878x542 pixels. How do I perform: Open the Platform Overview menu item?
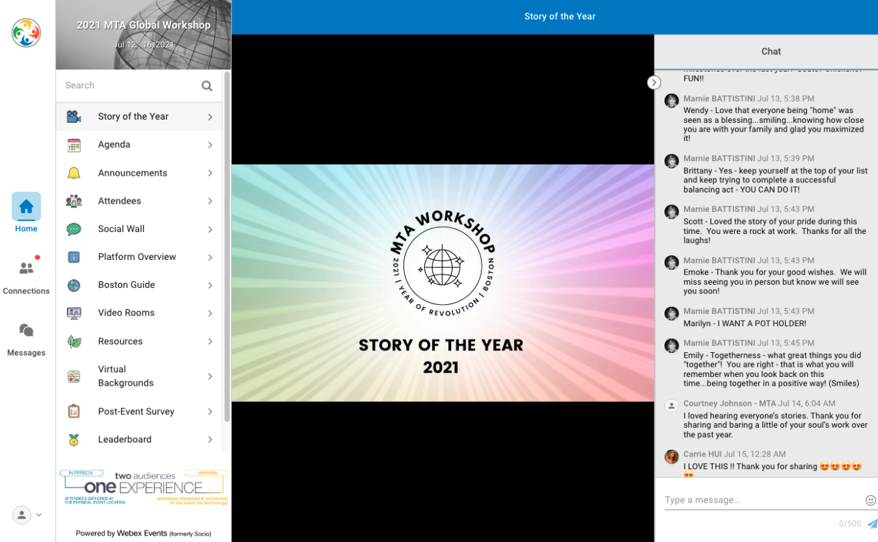[139, 257]
